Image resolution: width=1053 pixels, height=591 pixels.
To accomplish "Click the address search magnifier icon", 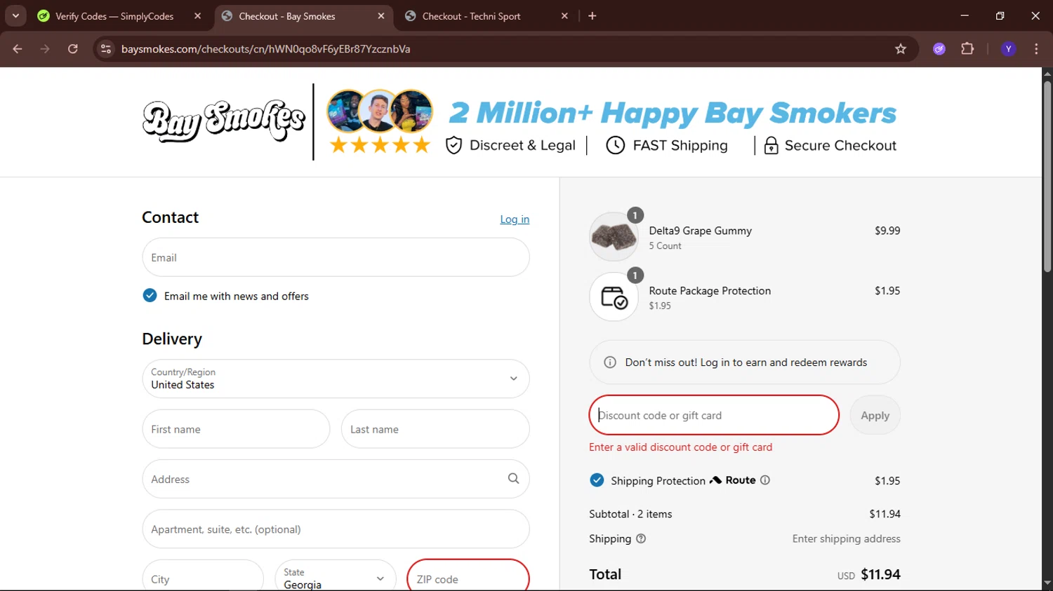I will click(513, 479).
